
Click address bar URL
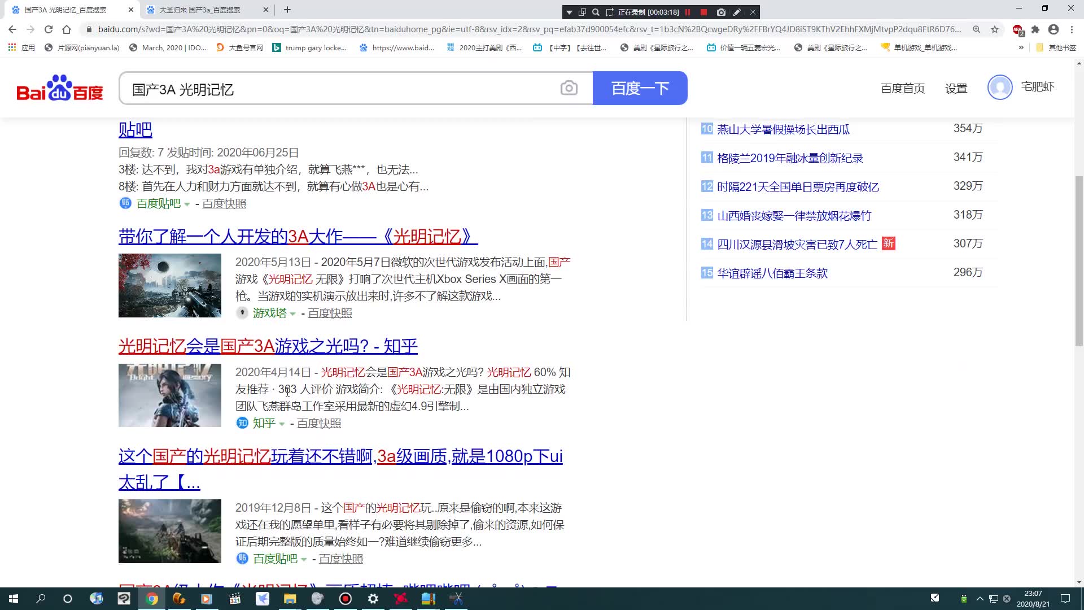529,29
